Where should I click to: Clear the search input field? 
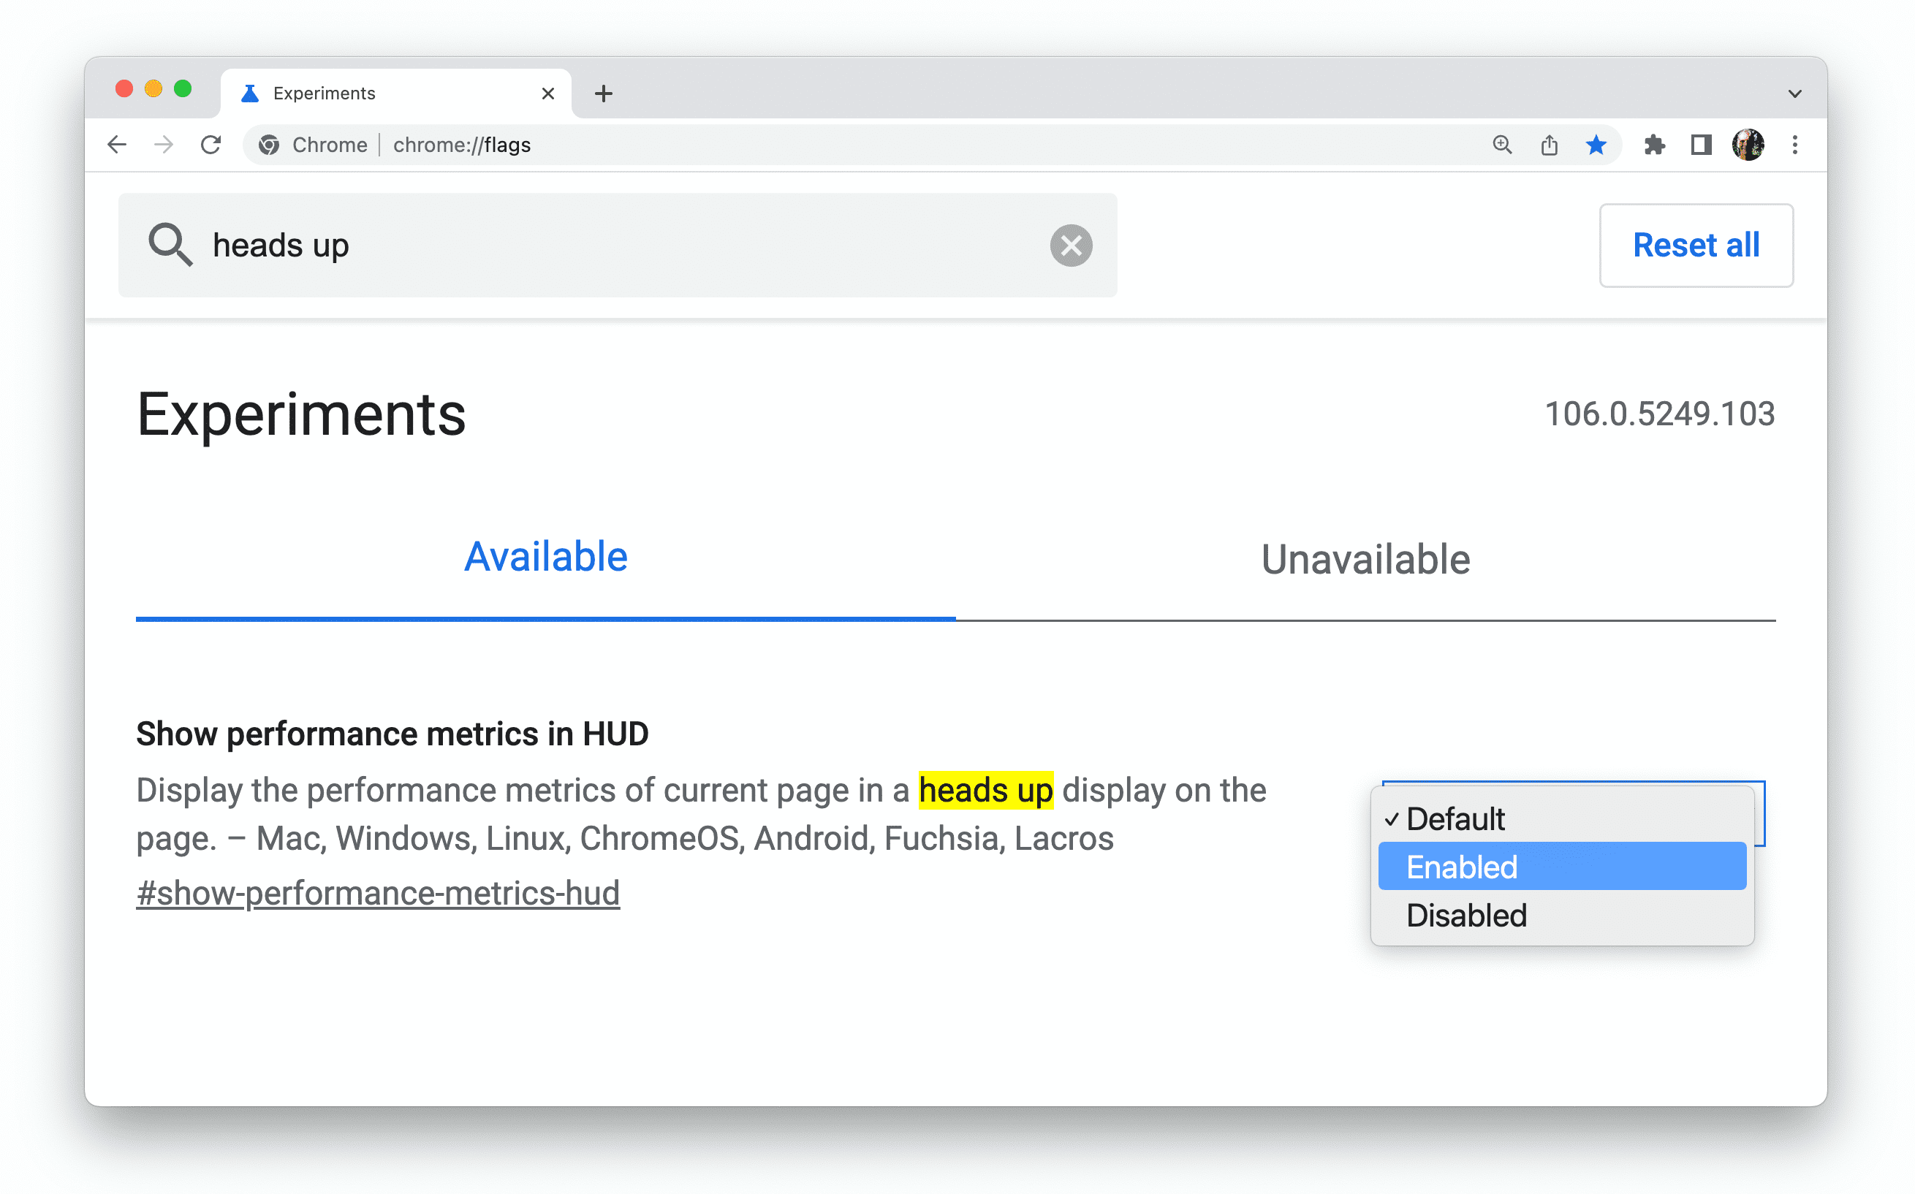click(1072, 246)
